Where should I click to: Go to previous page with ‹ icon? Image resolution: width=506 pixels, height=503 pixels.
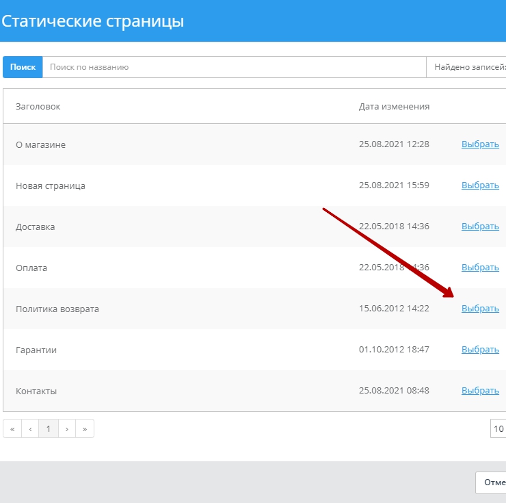pos(30,429)
